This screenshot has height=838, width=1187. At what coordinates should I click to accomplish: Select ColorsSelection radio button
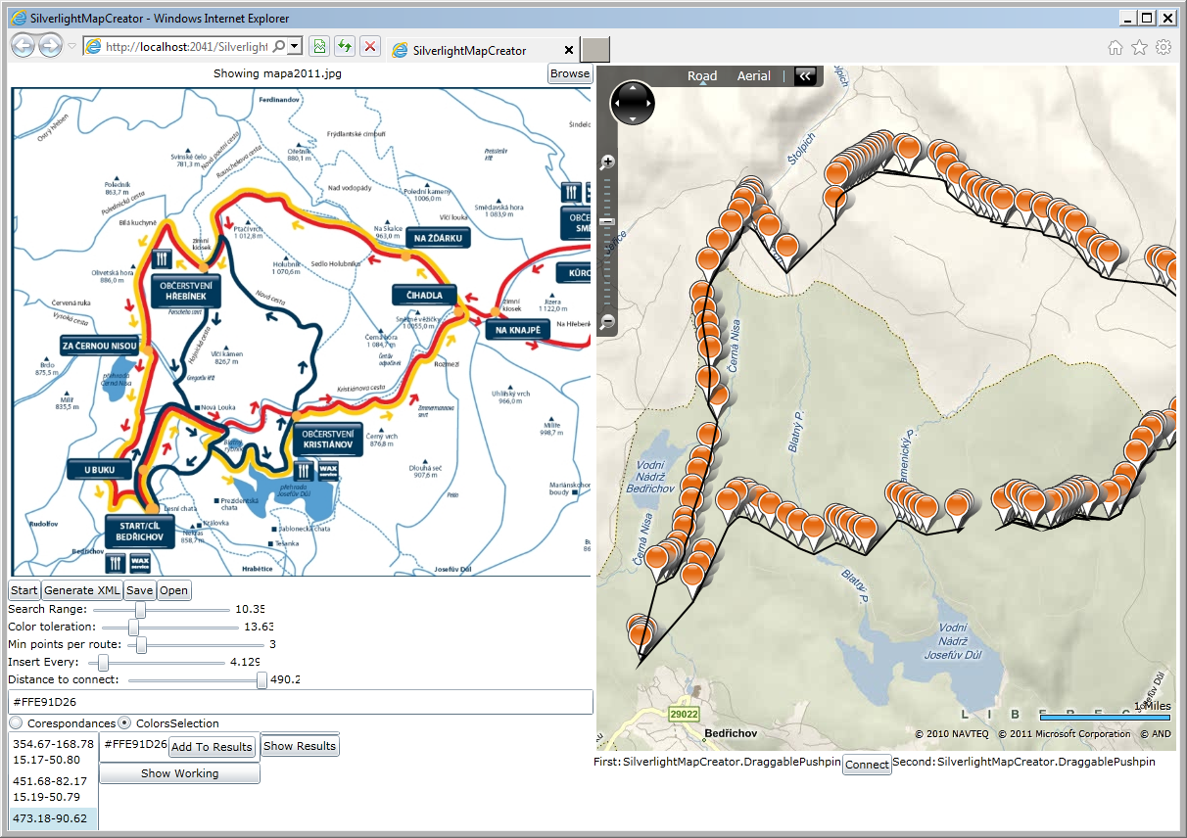(x=124, y=723)
